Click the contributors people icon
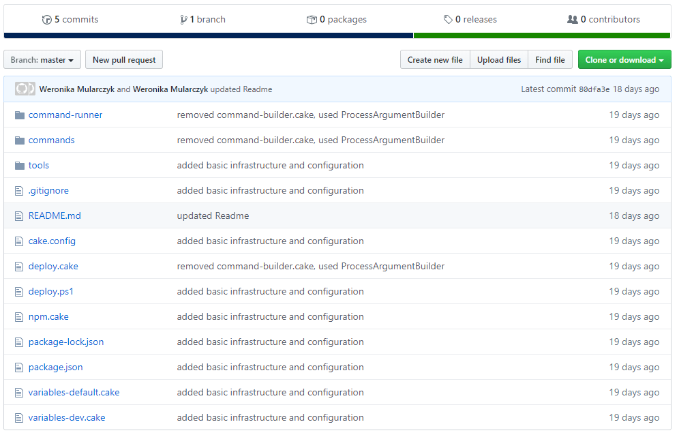Viewport: 679px width, 435px height. click(572, 20)
